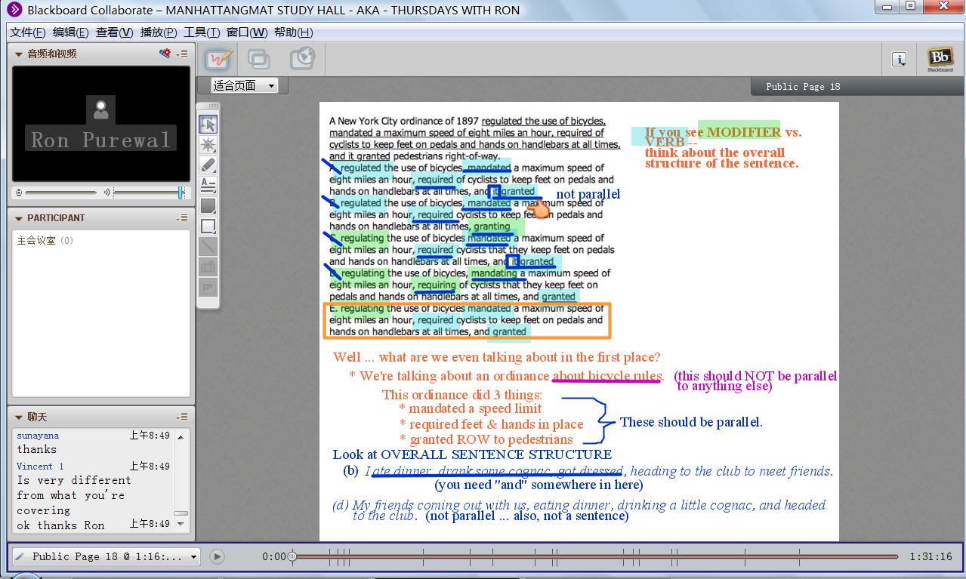
Task: Click the chat scroll up arrow
Action: 181,436
